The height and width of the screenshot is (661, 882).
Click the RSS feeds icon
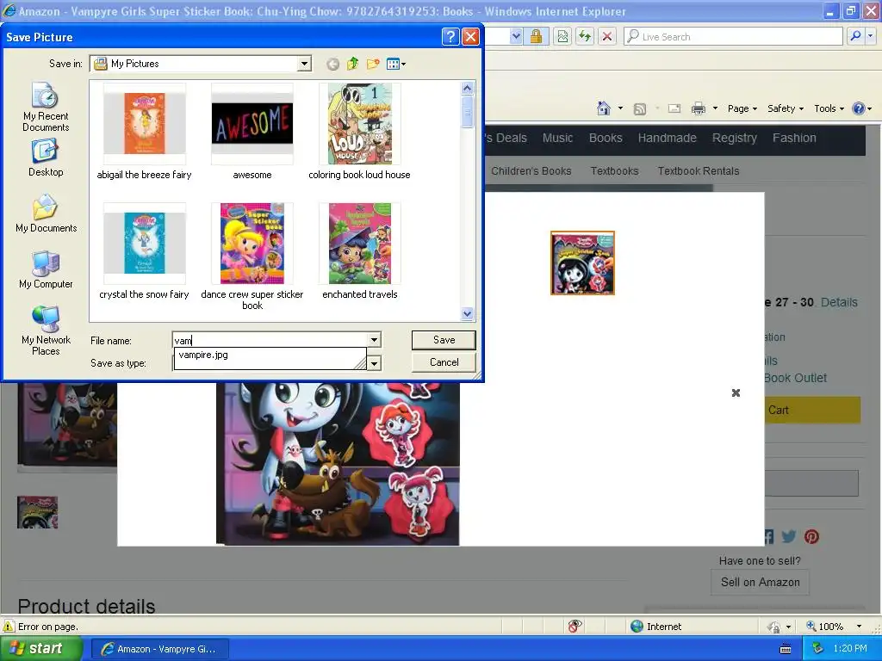click(x=640, y=109)
